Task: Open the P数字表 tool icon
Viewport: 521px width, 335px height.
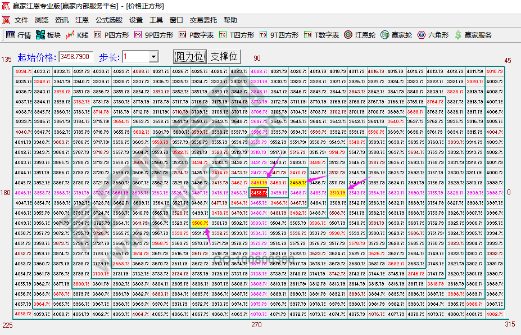Action: pyautogui.click(x=183, y=35)
